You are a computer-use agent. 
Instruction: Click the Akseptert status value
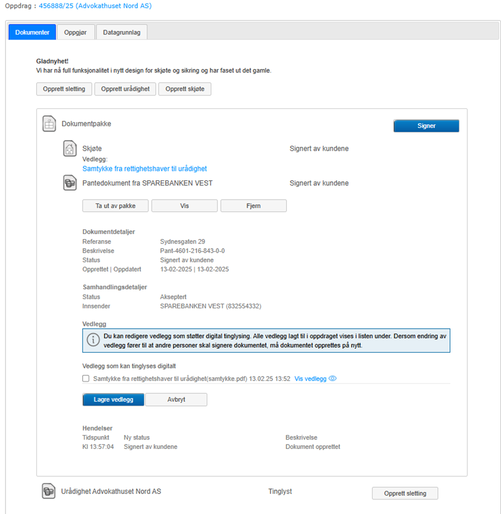click(x=173, y=297)
